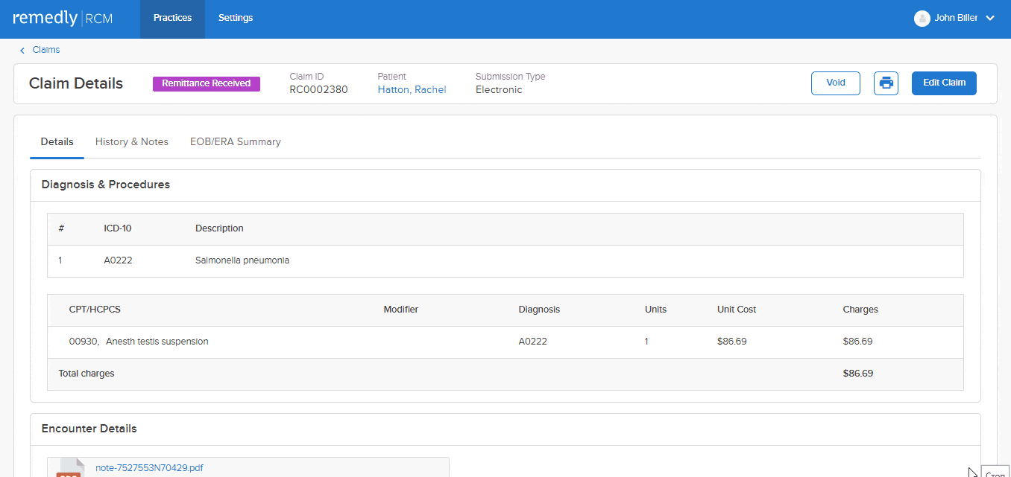
Task: Click the John Biller avatar icon
Action: click(x=922, y=17)
